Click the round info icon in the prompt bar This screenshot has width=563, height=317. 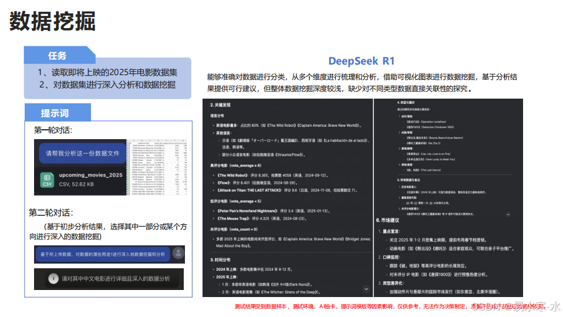tap(53, 279)
